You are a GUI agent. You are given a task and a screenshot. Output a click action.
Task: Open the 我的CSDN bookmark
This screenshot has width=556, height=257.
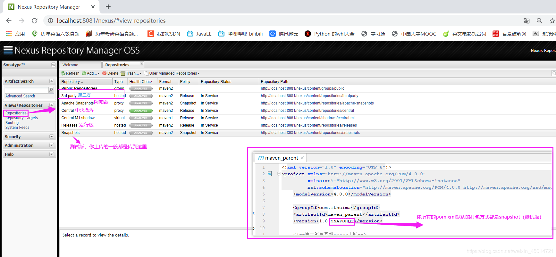pos(164,34)
